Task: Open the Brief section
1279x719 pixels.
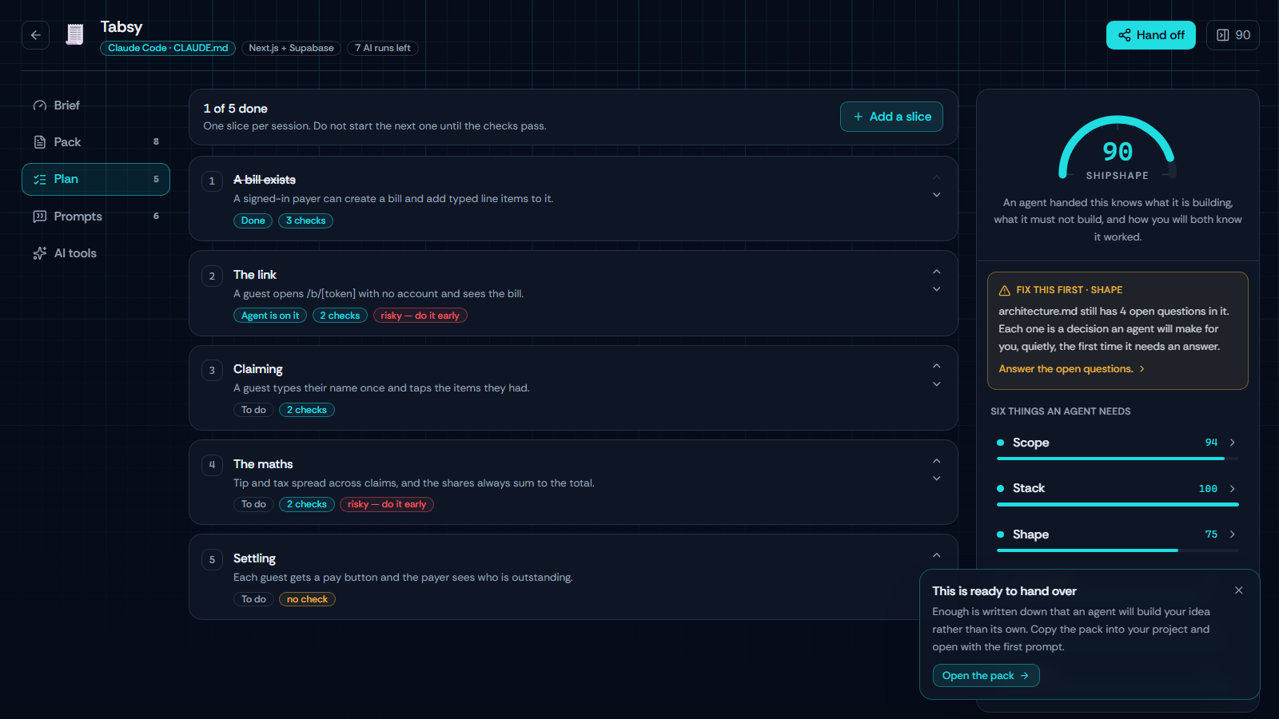Action: (x=96, y=105)
